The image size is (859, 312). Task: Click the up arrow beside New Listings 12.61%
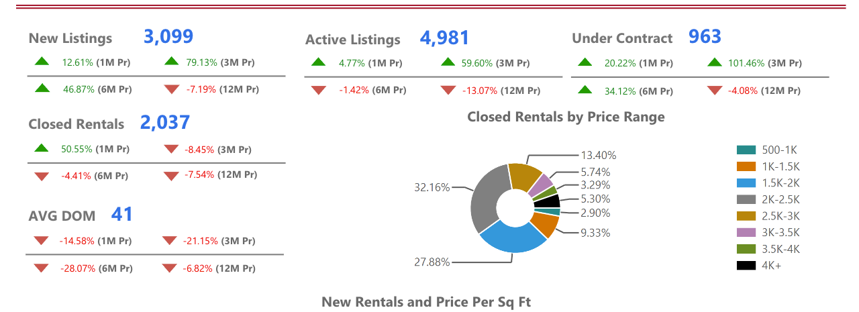tap(42, 62)
